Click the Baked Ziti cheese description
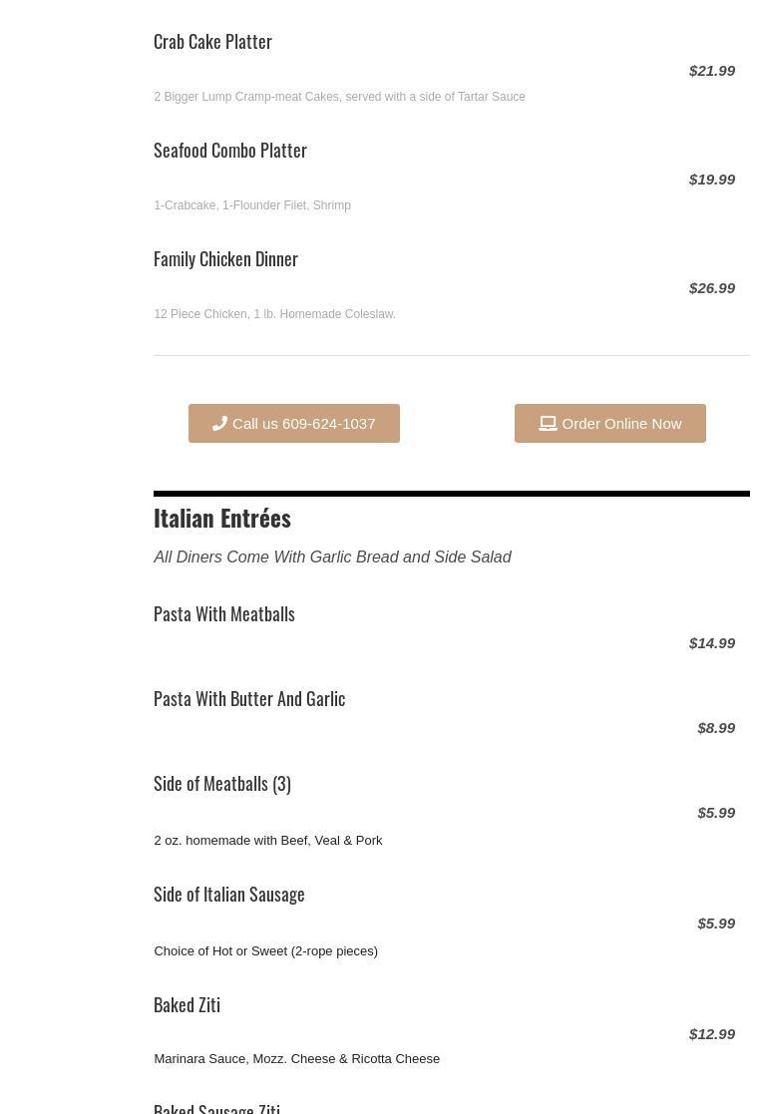This screenshot has width=768, height=1114. pyautogui.click(x=297, y=1058)
